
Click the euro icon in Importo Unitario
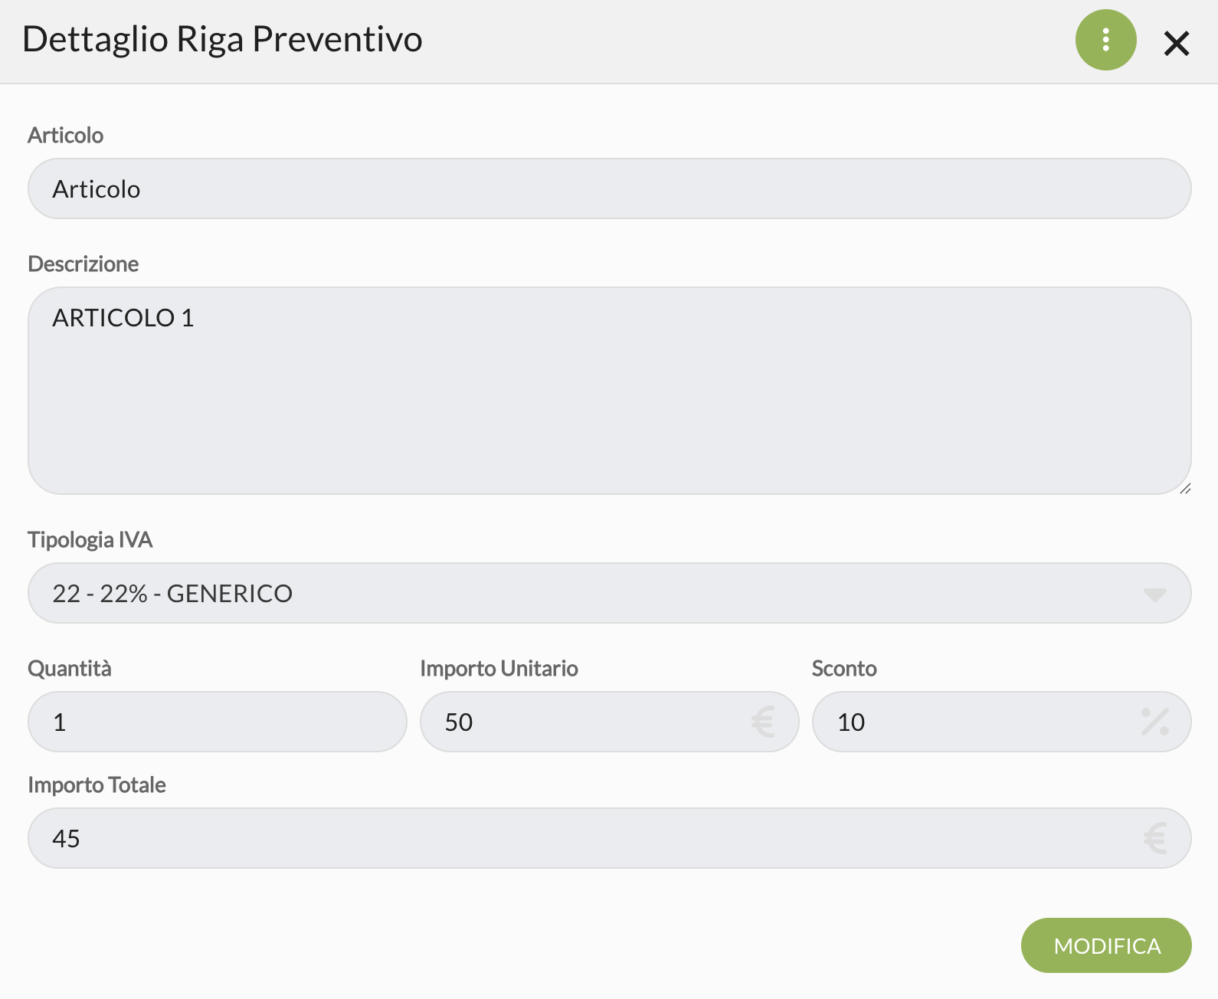763,722
